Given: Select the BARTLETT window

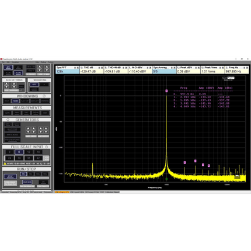Looking at the screenshot, I should coord(35,101).
